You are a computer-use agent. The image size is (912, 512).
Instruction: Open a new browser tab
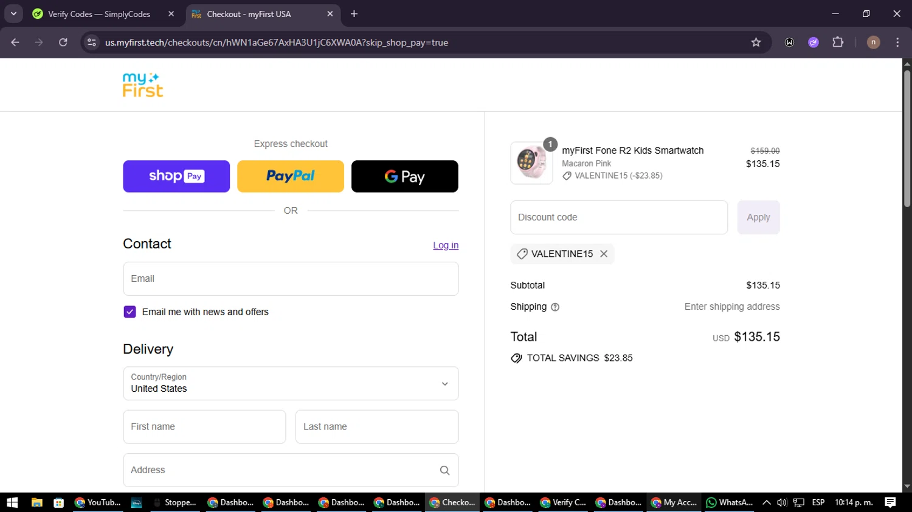coord(354,14)
